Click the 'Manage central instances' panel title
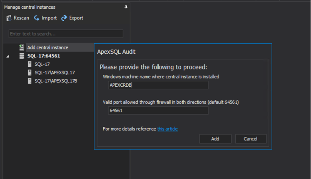This screenshot has height=179, width=311. tap(30, 7)
